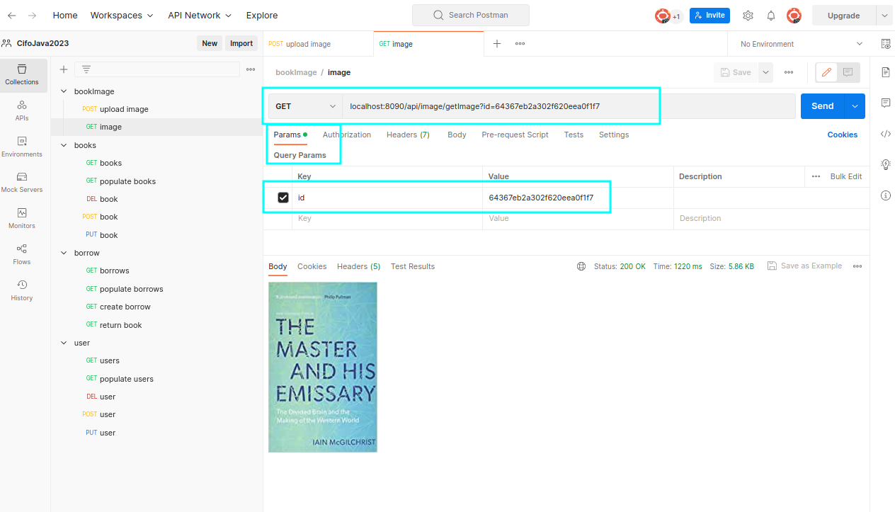The width and height of the screenshot is (895, 512).
Task: Open the Collections sidebar panel
Action: point(22,74)
